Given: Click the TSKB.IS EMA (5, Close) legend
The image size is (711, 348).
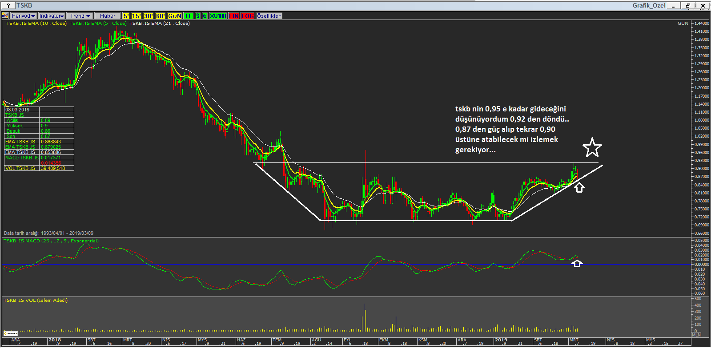Looking at the screenshot, I should (98, 23).
